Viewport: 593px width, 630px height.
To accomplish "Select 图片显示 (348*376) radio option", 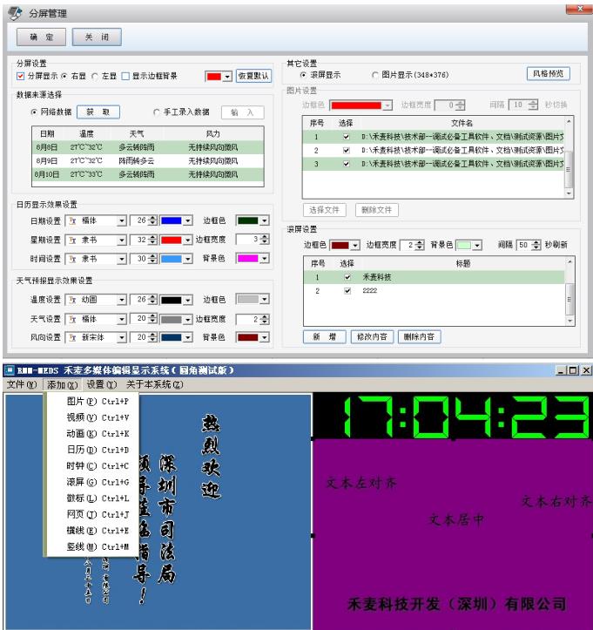I will (x=376, y=76).
